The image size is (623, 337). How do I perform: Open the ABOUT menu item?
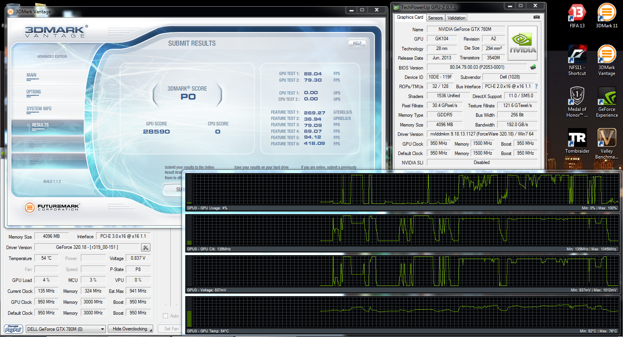coord(48,161)
